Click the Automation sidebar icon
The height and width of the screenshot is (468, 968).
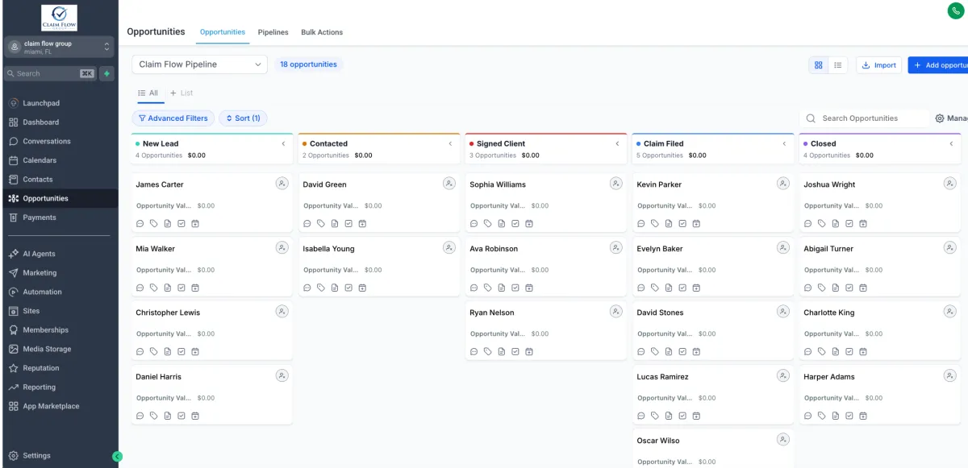tap(14, 292)
